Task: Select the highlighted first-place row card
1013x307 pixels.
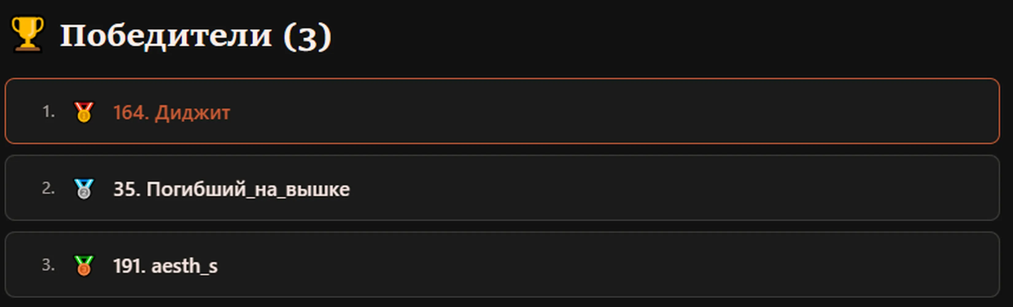Action: tap(502, 111)
